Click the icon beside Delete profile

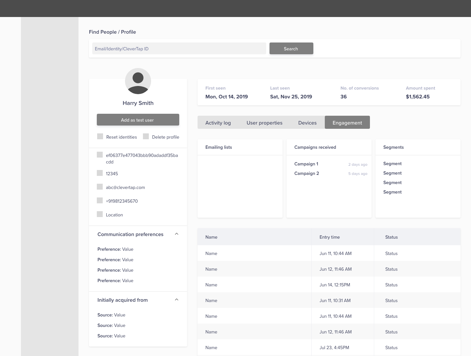point(146,136)
